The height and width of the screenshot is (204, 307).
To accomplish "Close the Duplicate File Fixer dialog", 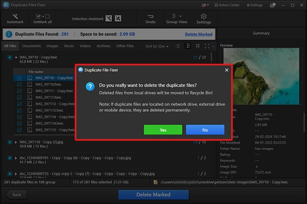I will [x=227, y=70].
